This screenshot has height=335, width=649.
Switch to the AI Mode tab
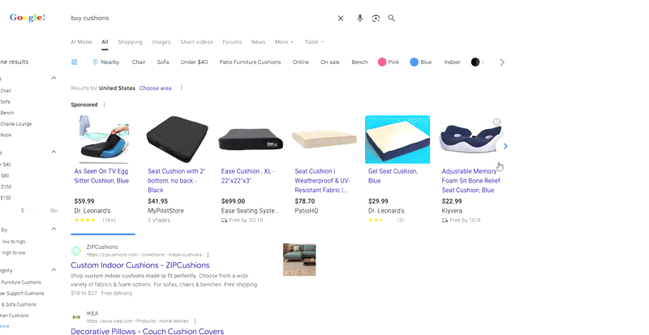point(81,42)
